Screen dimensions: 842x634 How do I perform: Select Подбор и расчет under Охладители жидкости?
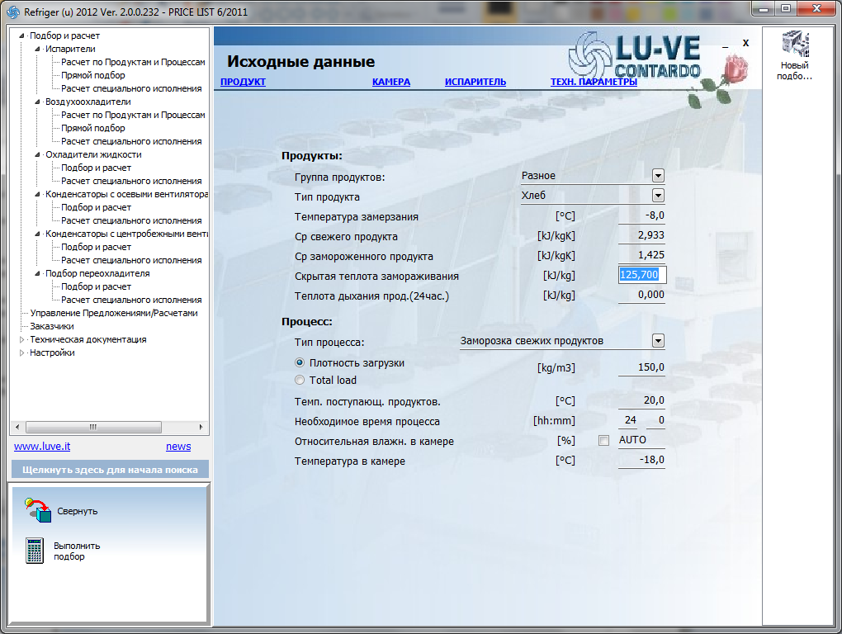96,168
